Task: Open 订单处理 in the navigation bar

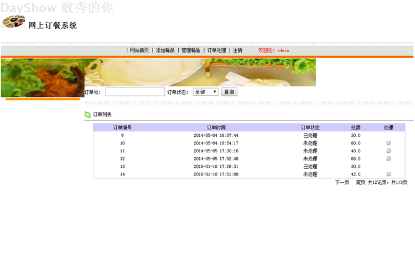Action: tap(216, 50)
